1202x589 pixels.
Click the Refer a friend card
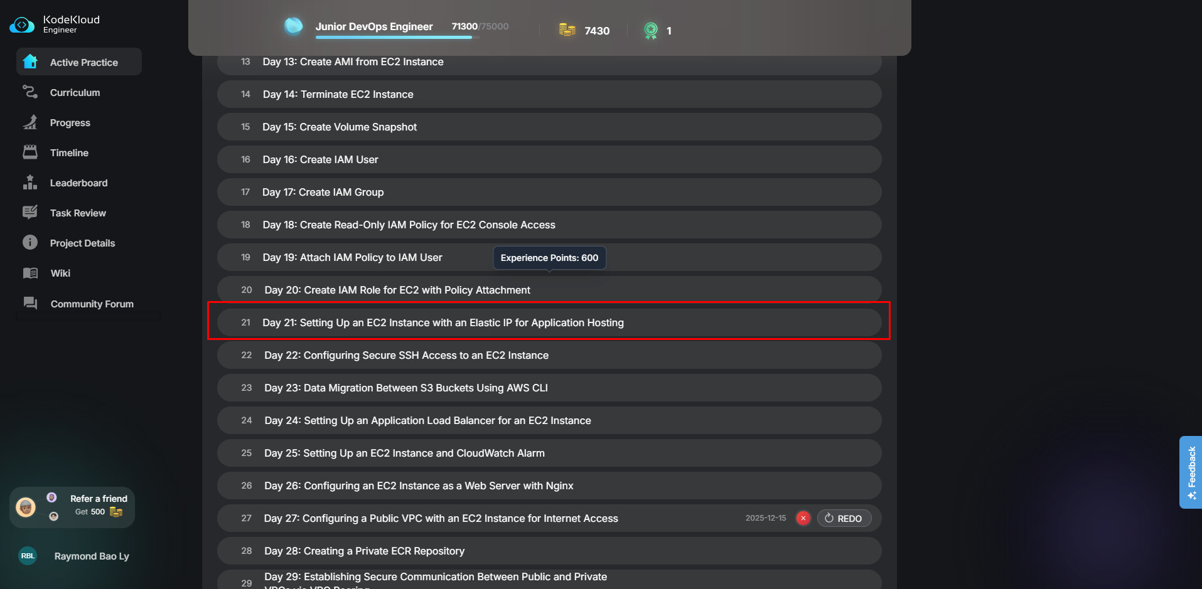(x=72, y=507)
